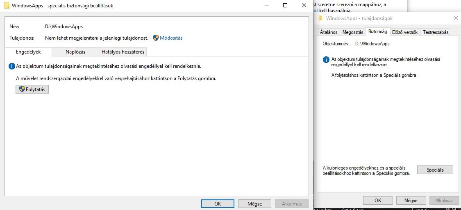461x210 pixels.
Task: Open Előző verziók tab in tulajdonságok window
Action: pos(405,32)
